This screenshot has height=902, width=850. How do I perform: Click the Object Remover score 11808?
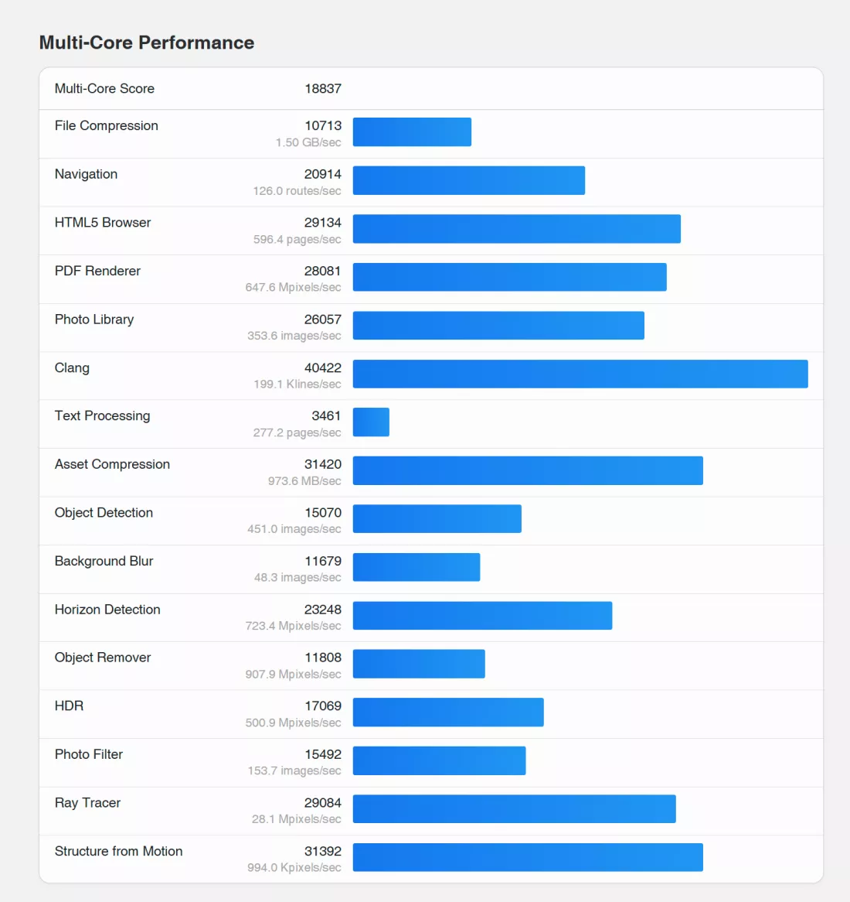point(322,658)
